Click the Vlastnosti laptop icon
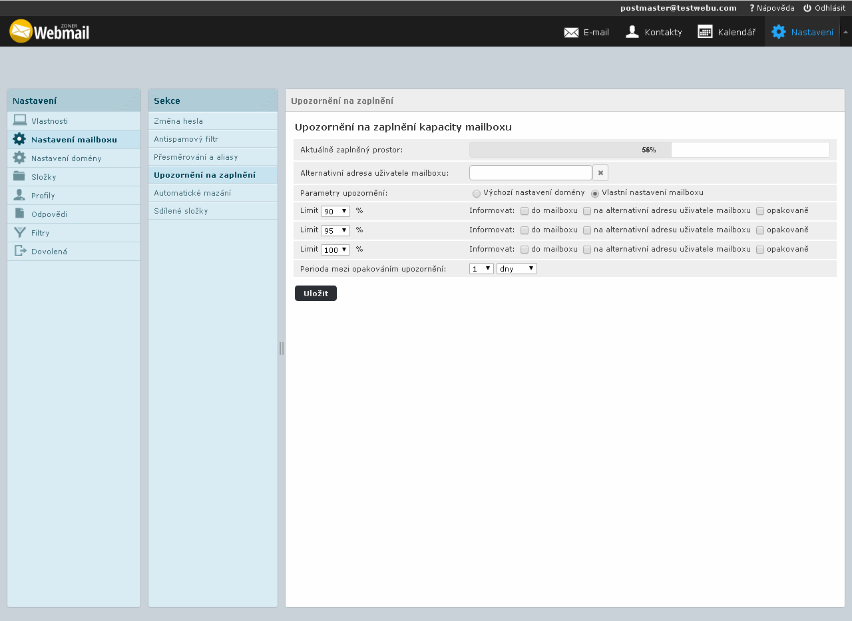The image size is (852, 621). tap(20, 120)
